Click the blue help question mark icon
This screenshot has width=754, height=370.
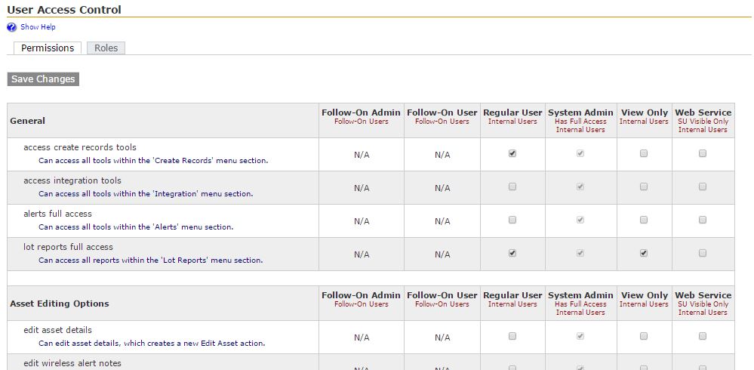pos(11,27)
